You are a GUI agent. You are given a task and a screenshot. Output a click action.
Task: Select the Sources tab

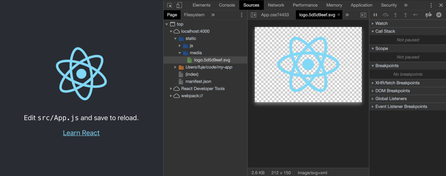(251, 5)
